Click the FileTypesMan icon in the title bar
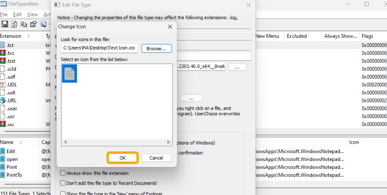387x195 pixels. pyautogui.click(x=3, y=4)
